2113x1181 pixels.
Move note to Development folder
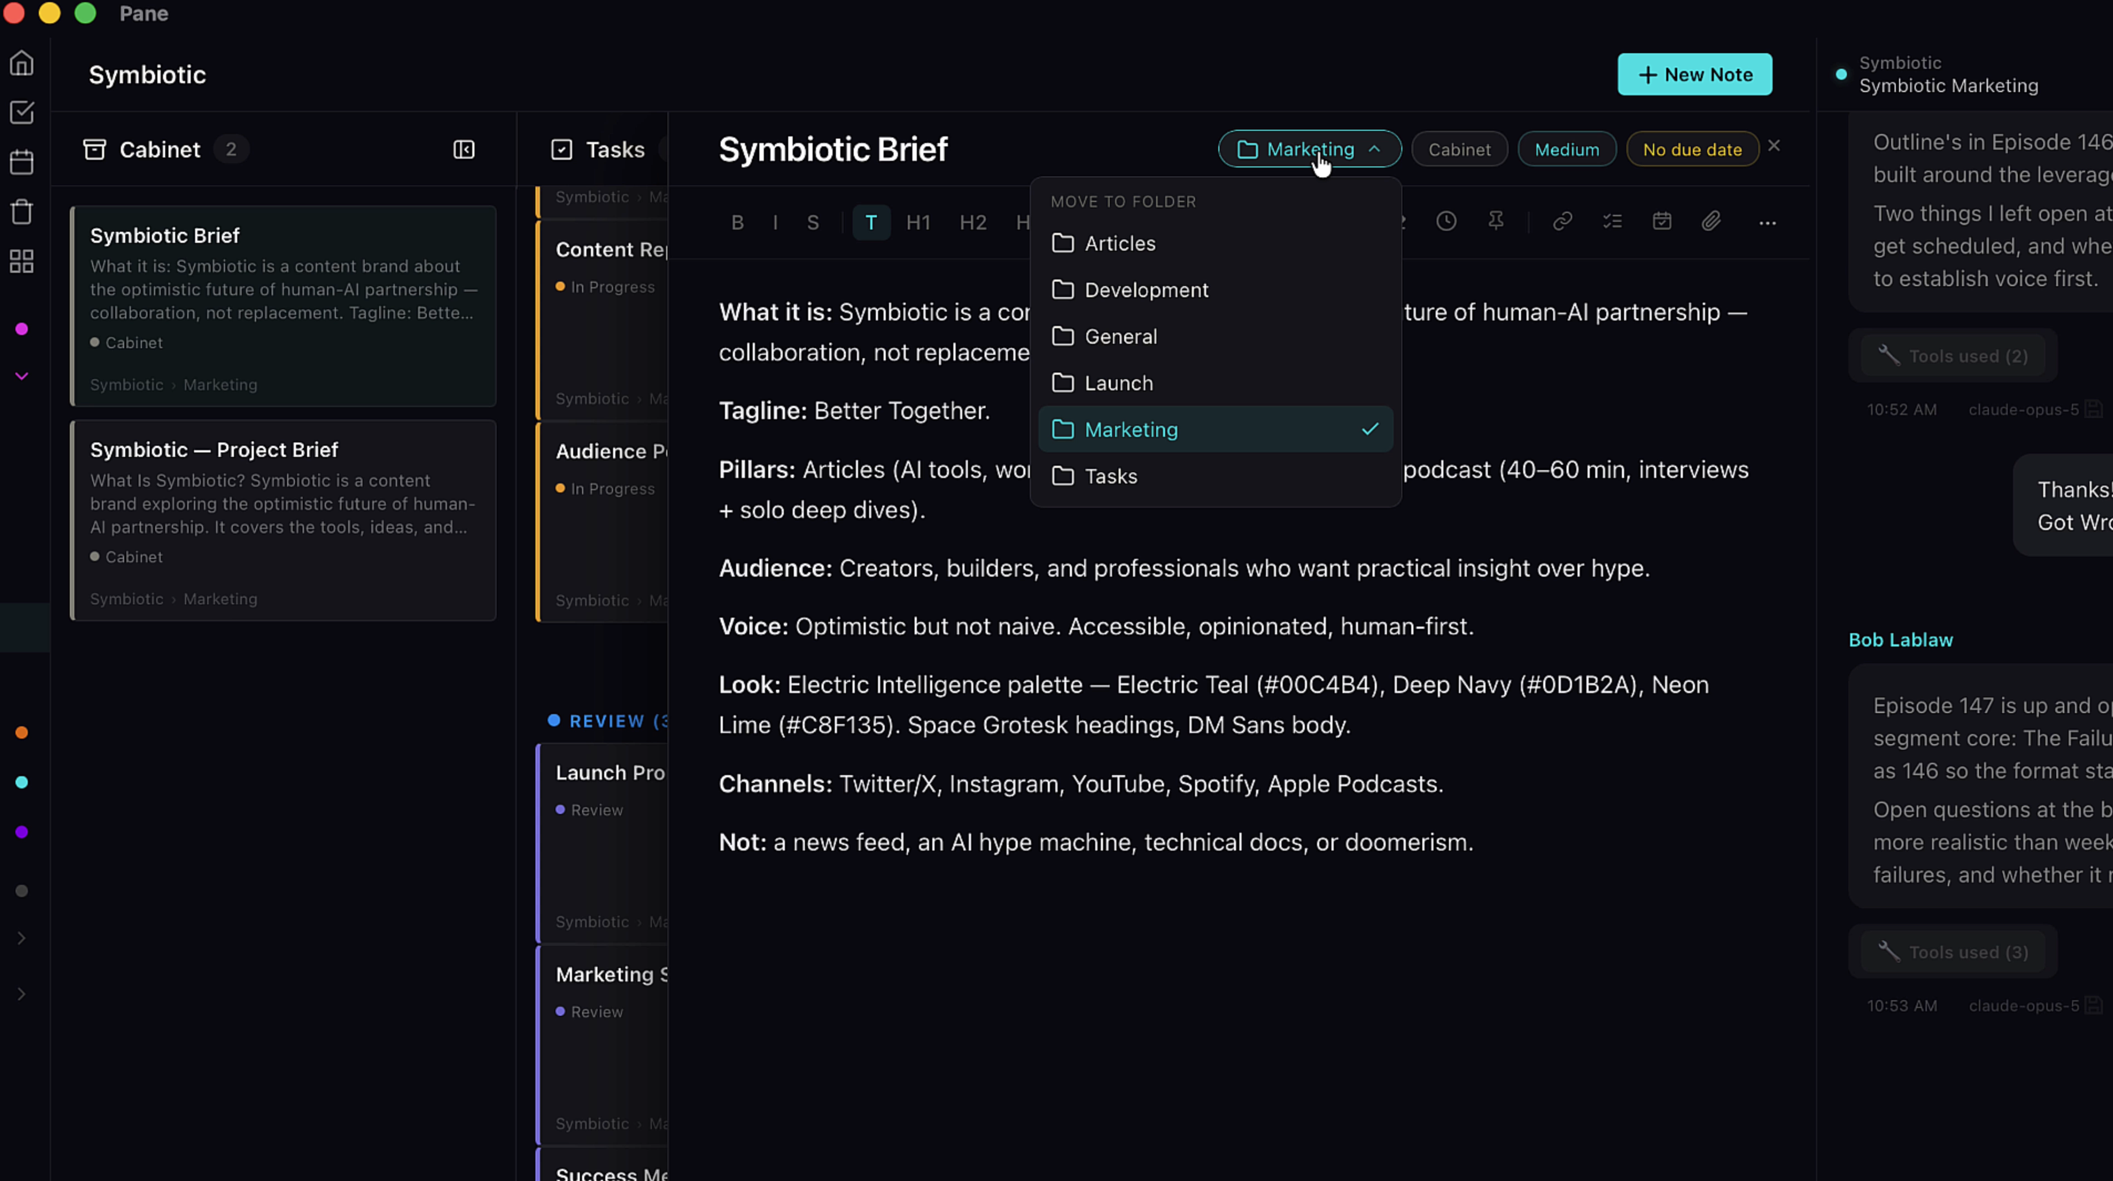[x=1216, y=291]
